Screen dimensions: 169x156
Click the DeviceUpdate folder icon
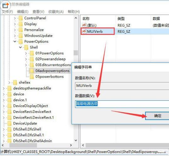coord(9,123)
